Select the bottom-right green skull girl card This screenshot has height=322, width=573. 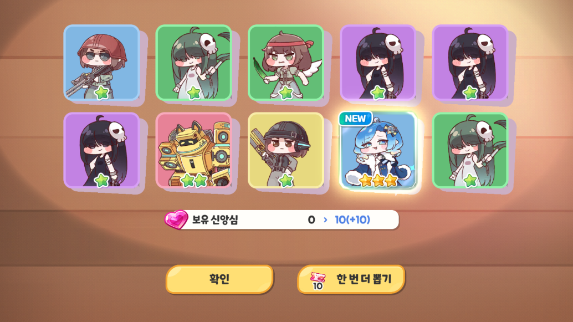[x=470, y=150]
